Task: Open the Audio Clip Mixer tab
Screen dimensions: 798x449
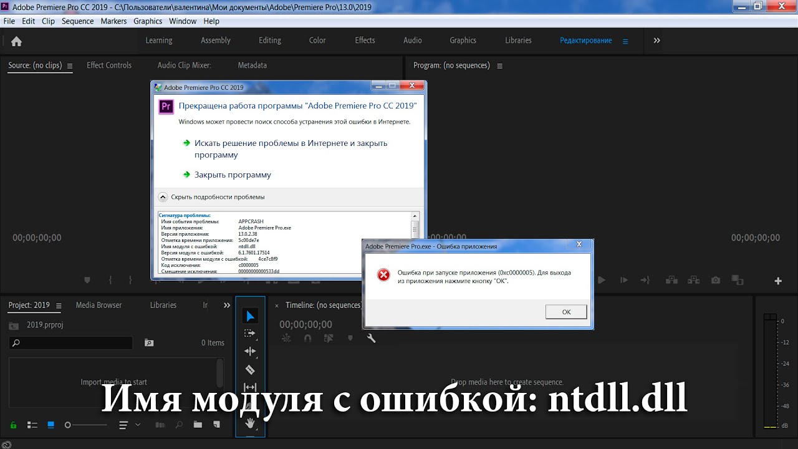Action: (184, 65)
